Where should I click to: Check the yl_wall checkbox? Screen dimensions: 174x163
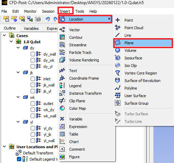pyautogui.click(x=33, y=141)
